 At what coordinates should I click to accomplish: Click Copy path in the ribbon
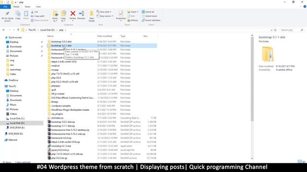[x=38, y=16]
